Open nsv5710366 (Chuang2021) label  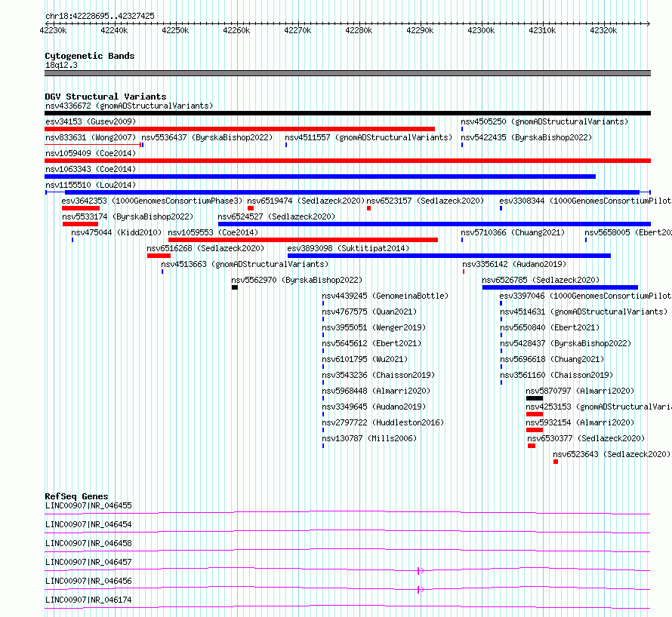click(513, 232)
